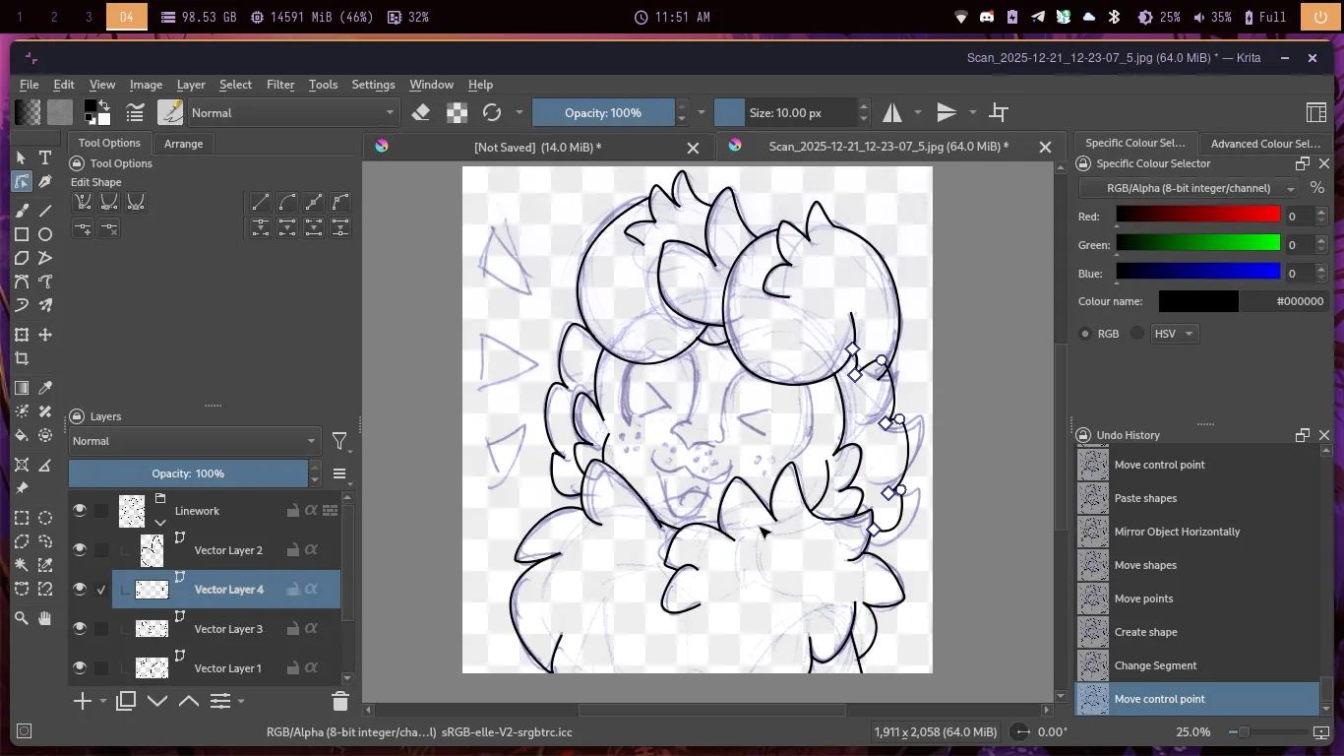Select the Fill bucket tool
Viewport: 1344px width, 756px height.
22,435
